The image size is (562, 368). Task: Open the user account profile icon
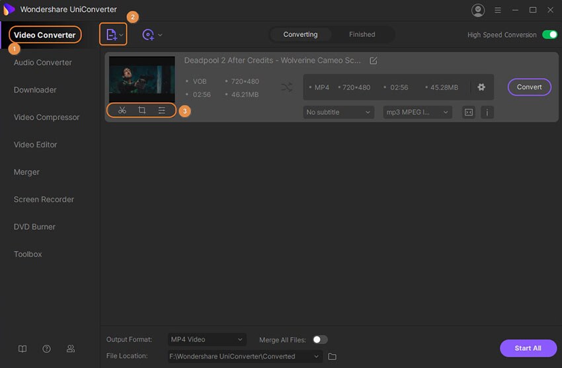[478, 10]
